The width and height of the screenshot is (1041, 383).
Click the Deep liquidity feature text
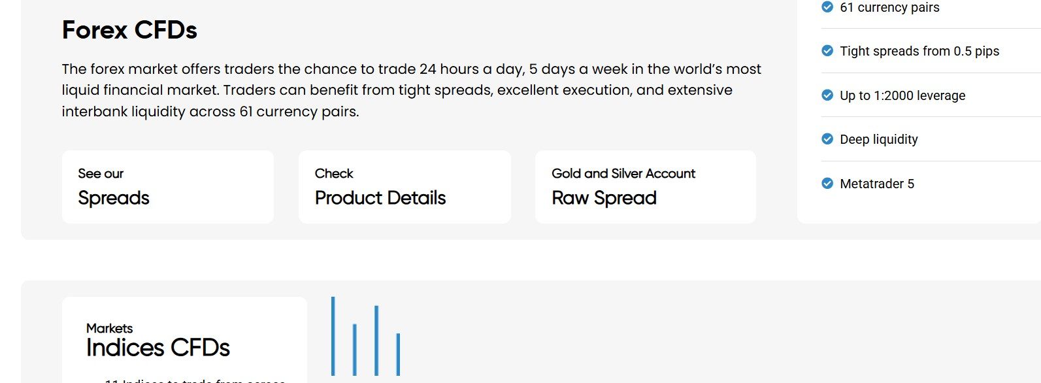click(878, 139)
